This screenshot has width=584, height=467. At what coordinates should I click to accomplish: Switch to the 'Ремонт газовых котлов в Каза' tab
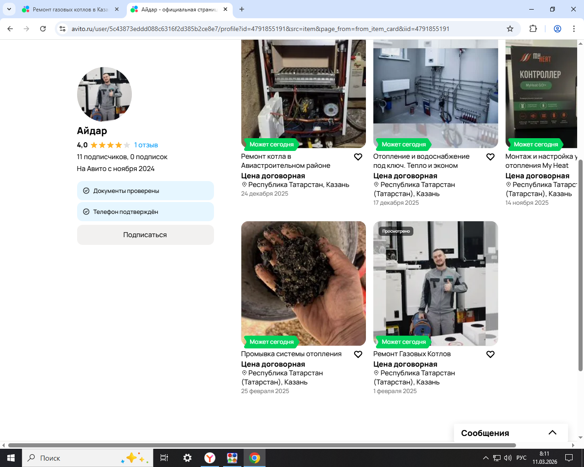point(70,9)
